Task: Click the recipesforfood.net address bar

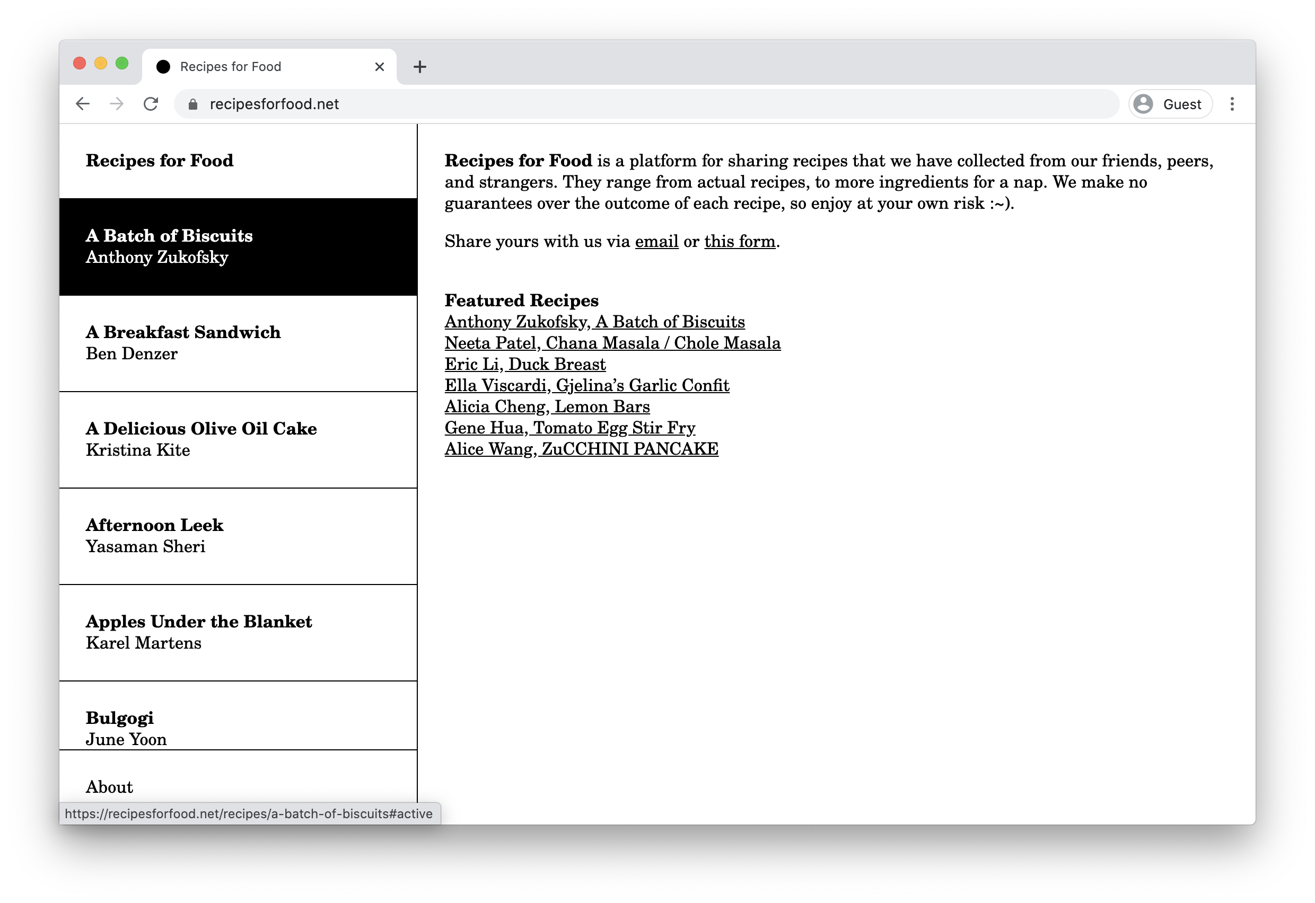Action: pyautogui.click(x=646, y=104)
